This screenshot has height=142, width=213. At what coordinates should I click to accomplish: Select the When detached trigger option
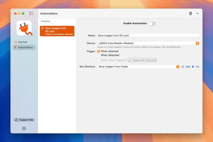(99, 55)
